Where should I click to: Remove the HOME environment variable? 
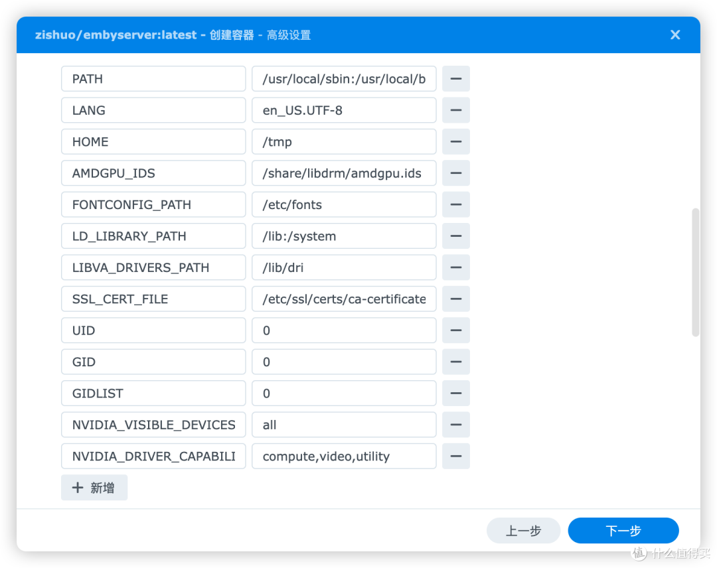(x=456, y=141)
